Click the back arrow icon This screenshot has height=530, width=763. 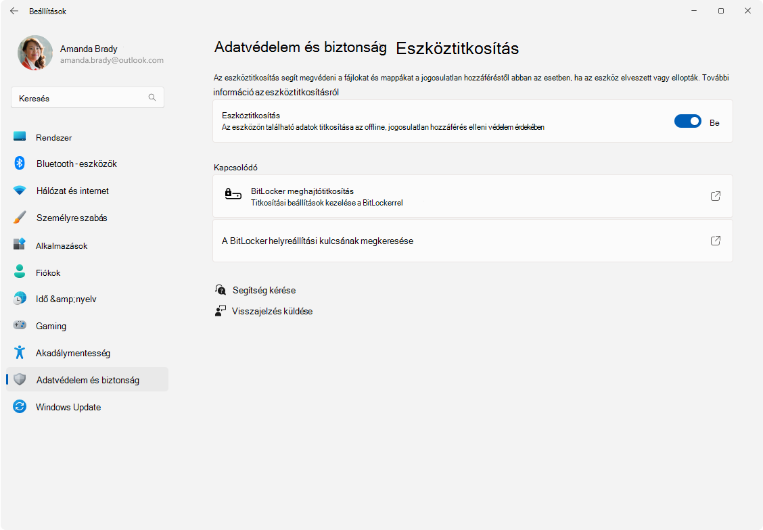14,11
